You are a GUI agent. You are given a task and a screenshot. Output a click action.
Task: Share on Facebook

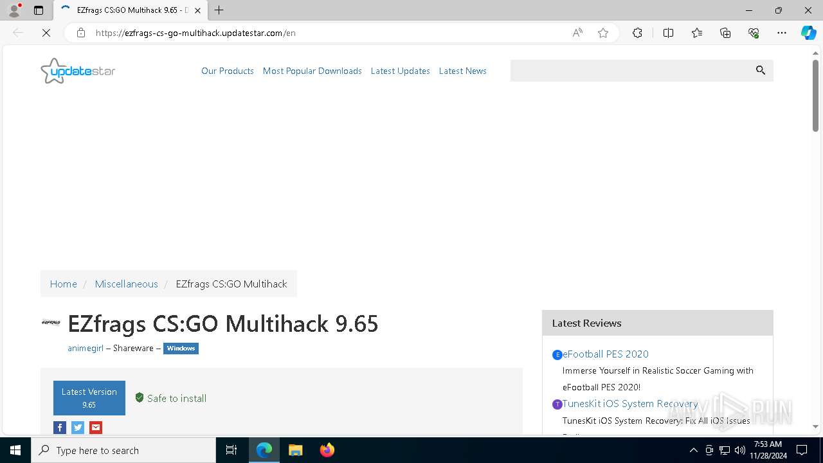[x=60, y=428]
